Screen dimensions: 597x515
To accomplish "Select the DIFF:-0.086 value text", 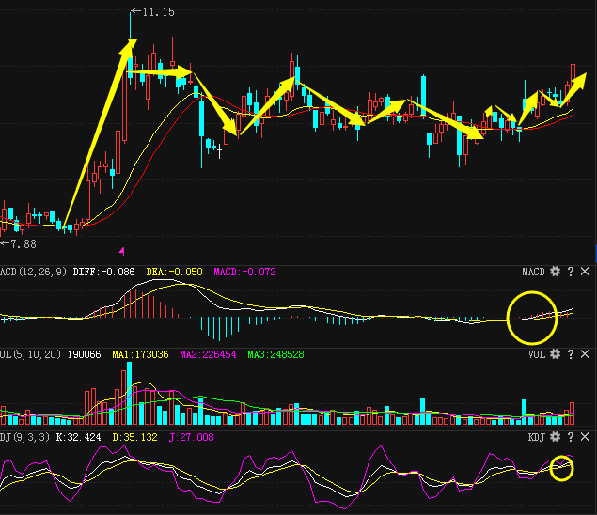I will click(103, 272).
